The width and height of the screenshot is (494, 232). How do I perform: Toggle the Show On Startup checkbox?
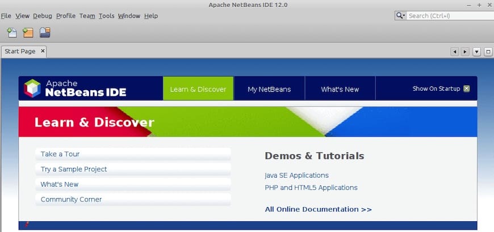click(x=467, y=88)
